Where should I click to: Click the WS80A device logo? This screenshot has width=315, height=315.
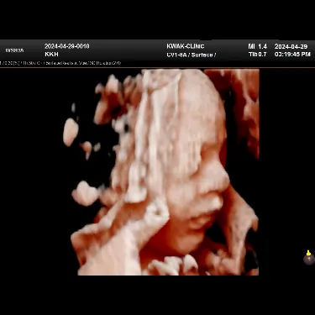point(14,50)
